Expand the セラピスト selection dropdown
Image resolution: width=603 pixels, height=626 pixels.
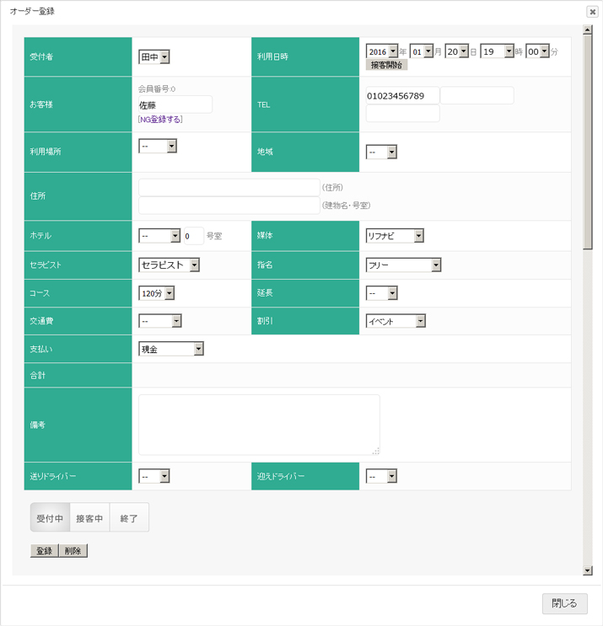(x=169, y=265)
